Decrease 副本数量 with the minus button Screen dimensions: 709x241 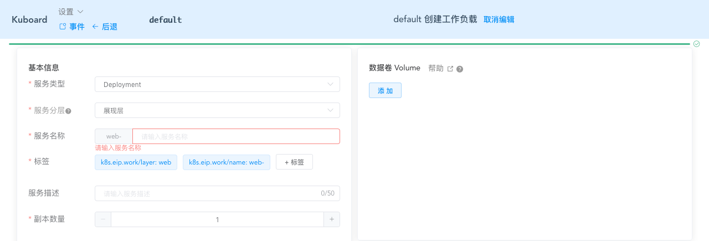coord(103,219)
